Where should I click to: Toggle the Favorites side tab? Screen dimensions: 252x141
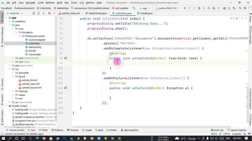tap(2, 99)
